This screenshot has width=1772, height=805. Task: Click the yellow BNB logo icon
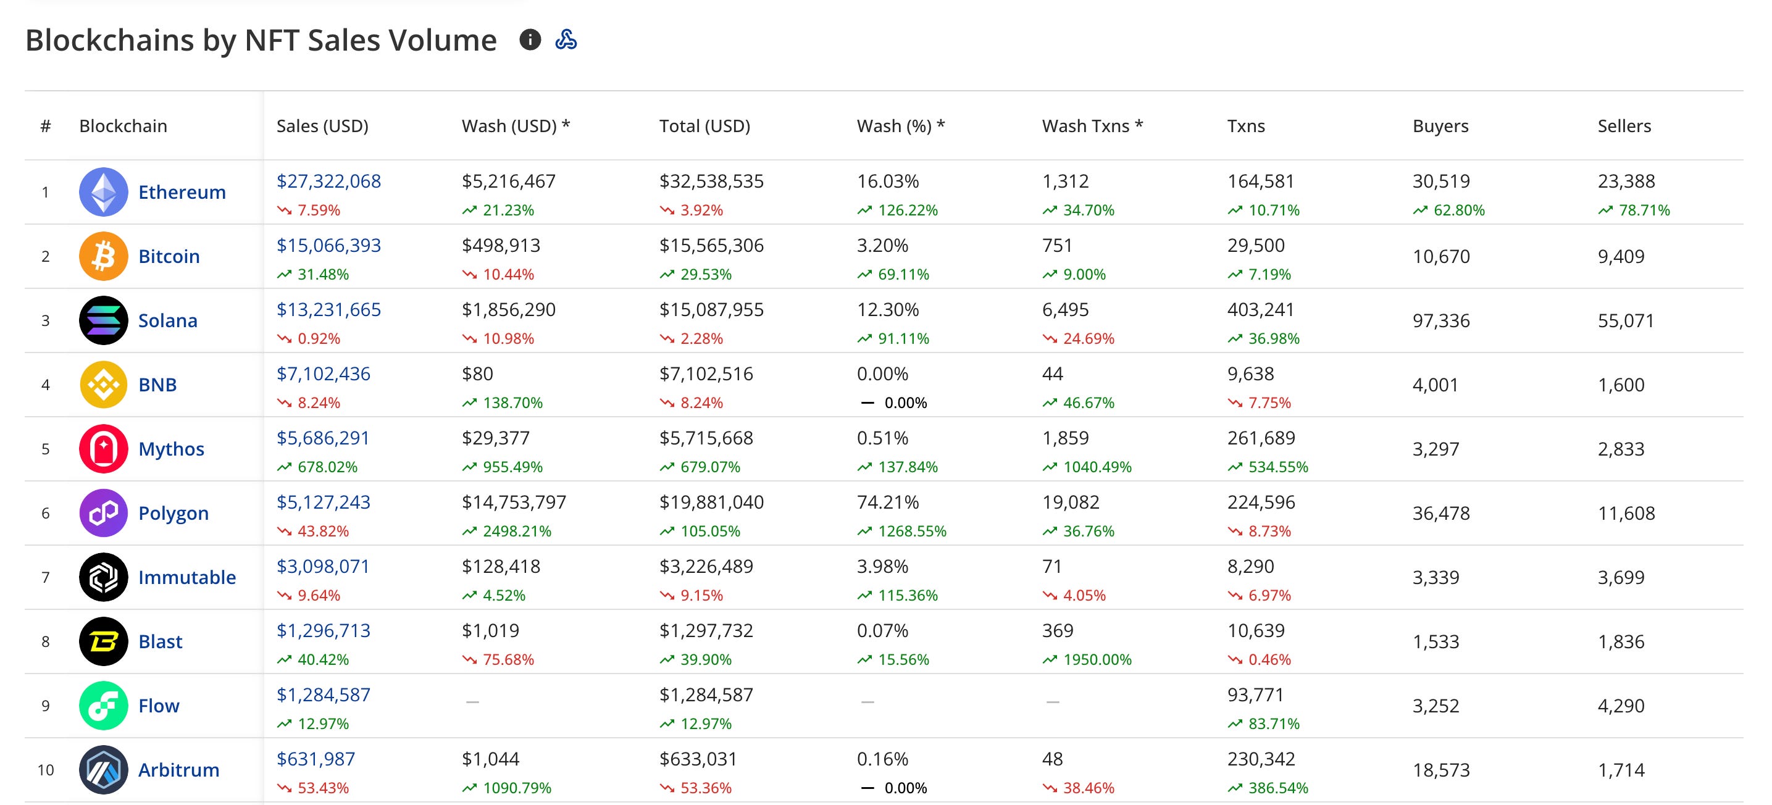click(x=103, y=385)
